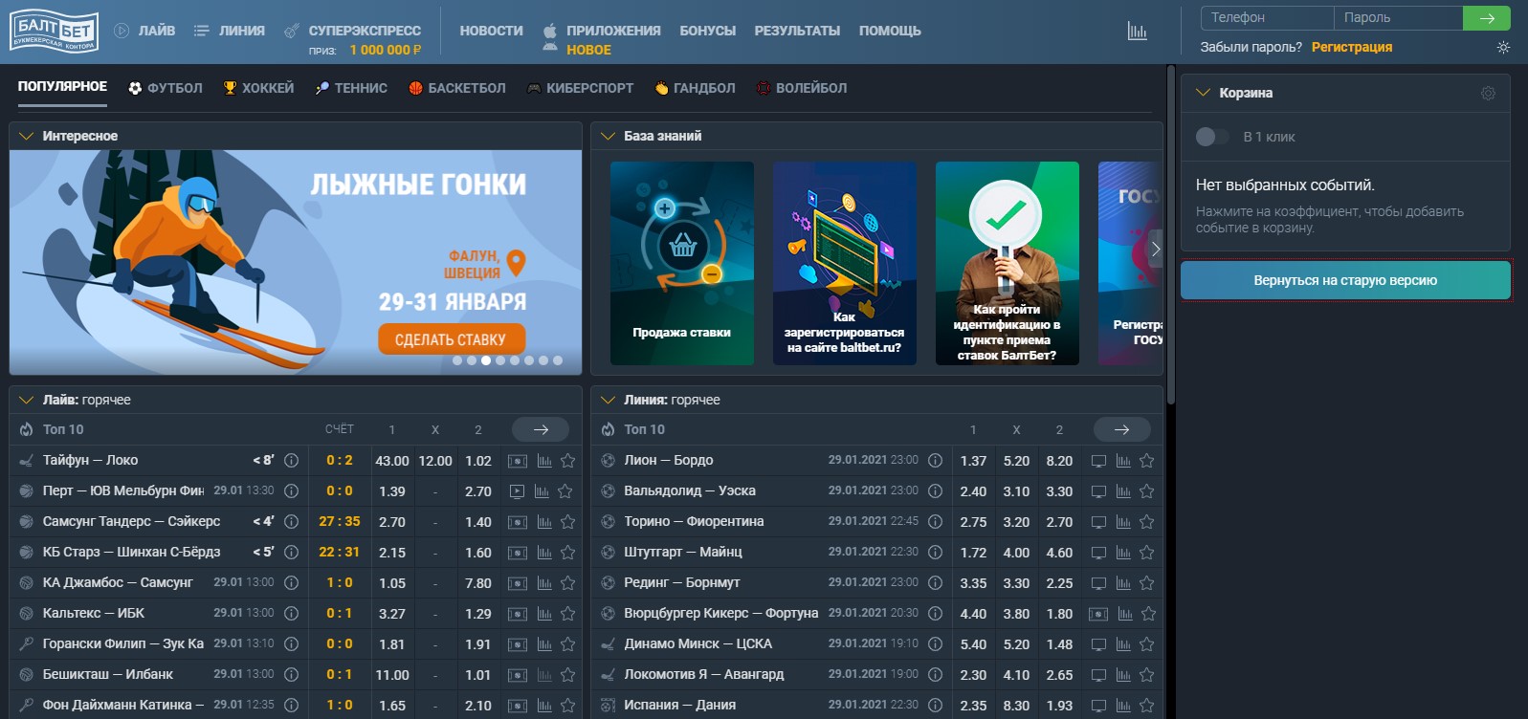Favorite the Вальядолид – Уэска event
This screenshot has width=1528, height=719.
tap(1147, 491)
